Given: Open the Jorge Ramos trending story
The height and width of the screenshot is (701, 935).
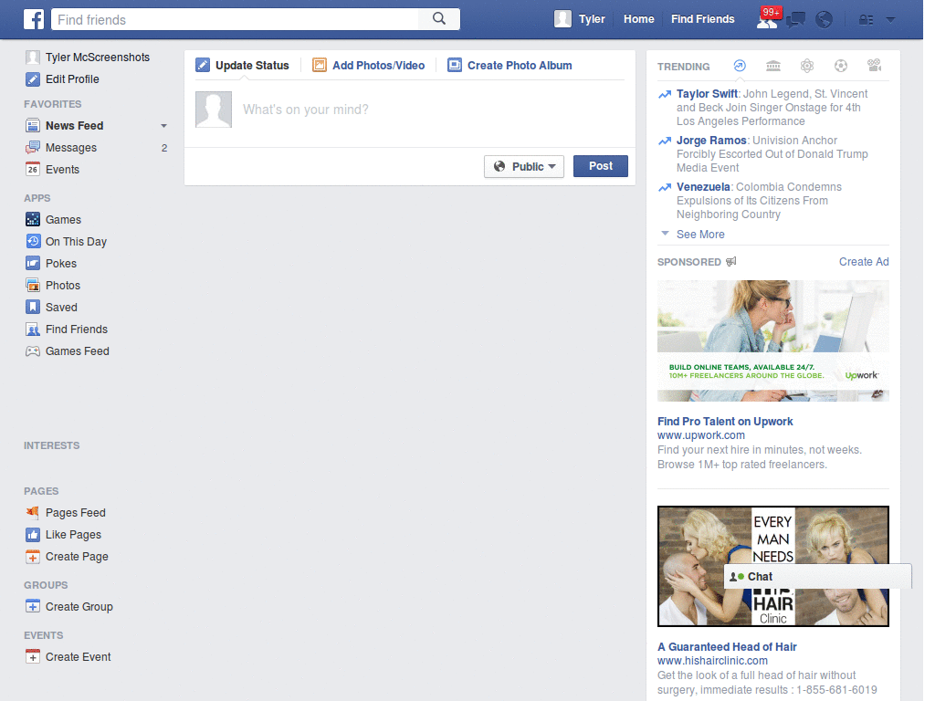Looking at the screenshot, I should click(710, 140).
